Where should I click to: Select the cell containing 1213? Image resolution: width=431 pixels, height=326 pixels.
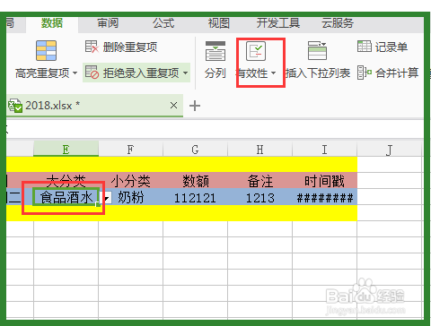(x=259, y=197)
